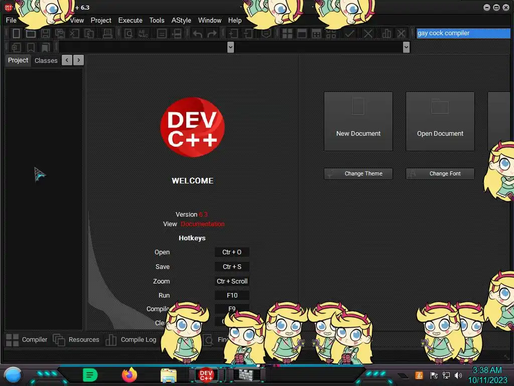Click the Open Document tile

440,122
